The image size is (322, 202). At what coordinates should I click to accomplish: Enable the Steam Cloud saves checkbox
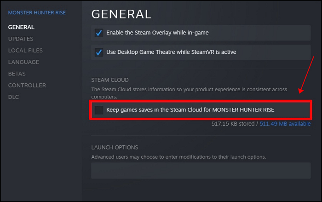click(98, 110)
